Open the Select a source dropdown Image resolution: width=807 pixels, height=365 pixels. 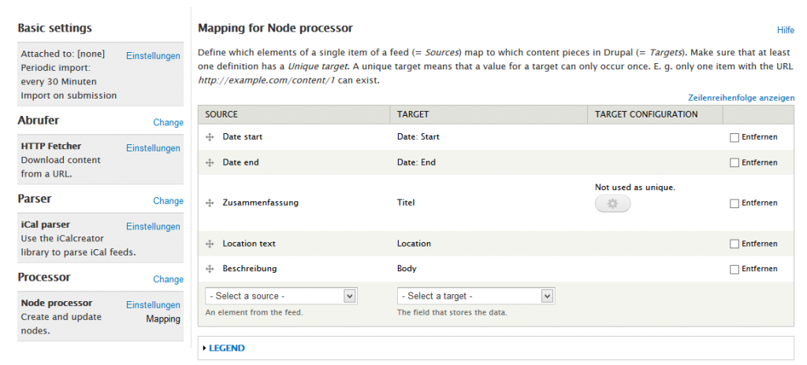(281, 296)
